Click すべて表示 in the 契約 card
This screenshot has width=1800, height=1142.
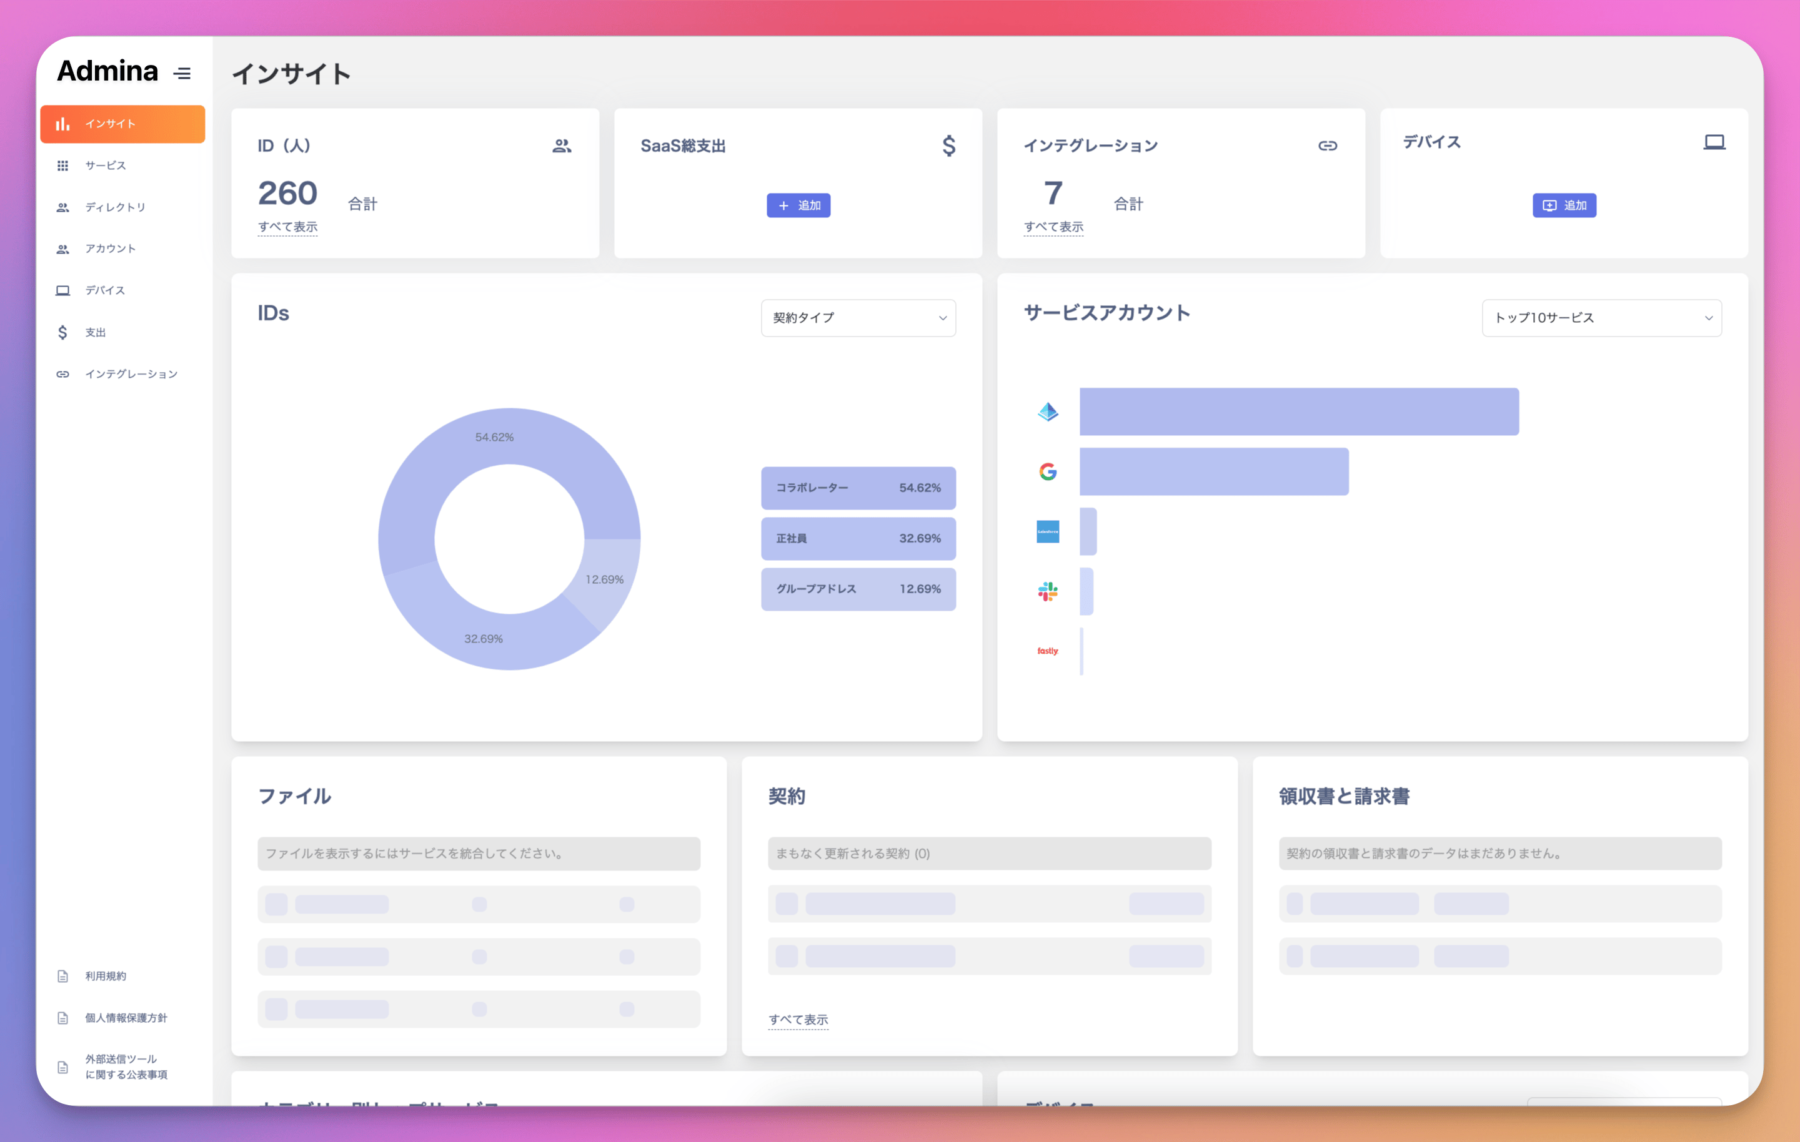(798, 1020)
